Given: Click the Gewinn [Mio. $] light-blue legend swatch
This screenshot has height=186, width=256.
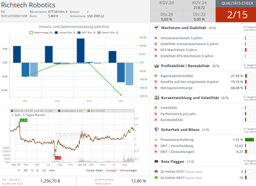Looking at the screenshot, I should click(x=99, y=32).
